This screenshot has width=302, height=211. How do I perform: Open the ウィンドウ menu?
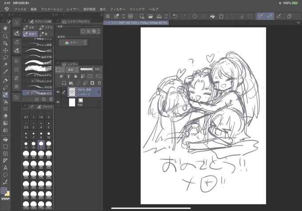point(137,9)
